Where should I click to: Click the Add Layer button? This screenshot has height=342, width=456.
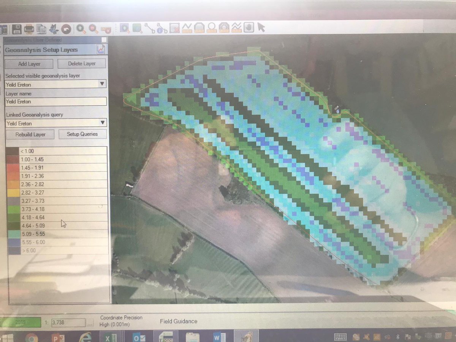tap(29, 64)
